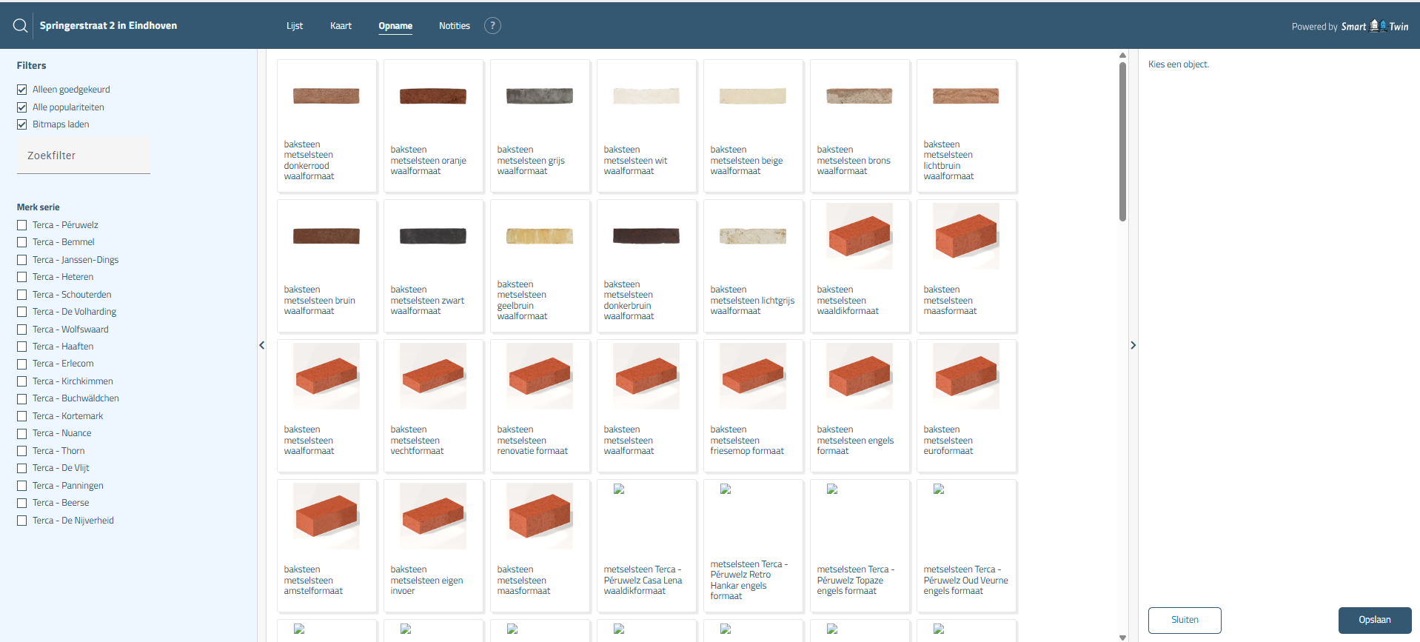Image resolution: width=1420 pixels, height=642 pixels.
Task: Focus the Zoekfilter input field
Action: (x=84, y=156)
